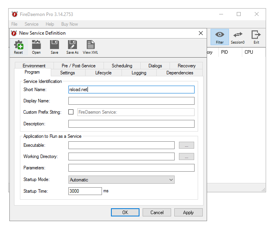This screenshot has height=225, width=277.
Task: Click the Reset toolbar icon
Action: pos(18,47)
